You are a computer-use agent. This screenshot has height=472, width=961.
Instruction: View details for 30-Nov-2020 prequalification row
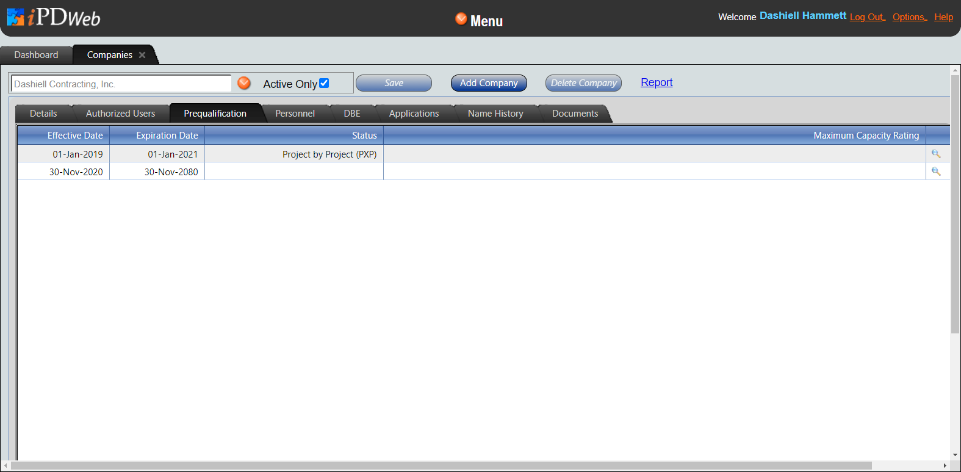point(935,172)
